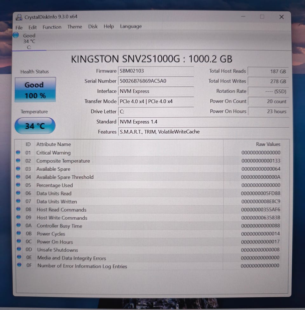Click the Attribute Name column header
The image size is (305, 310).
54,144
